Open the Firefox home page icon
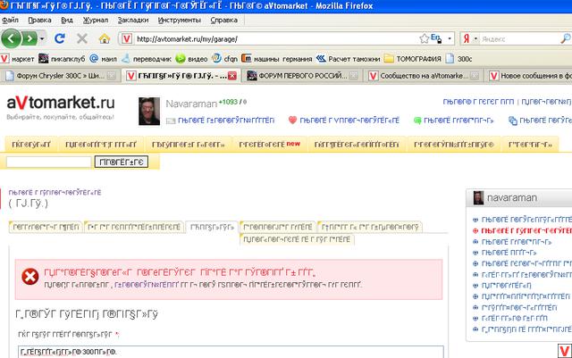The height and width of the screenshot is (358, 572). point(105,38)
